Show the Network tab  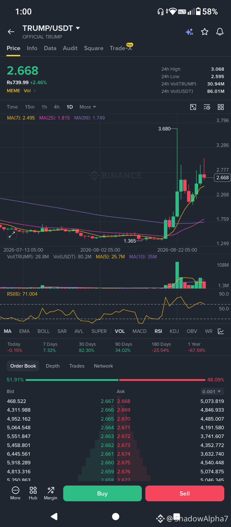[104, 366]
